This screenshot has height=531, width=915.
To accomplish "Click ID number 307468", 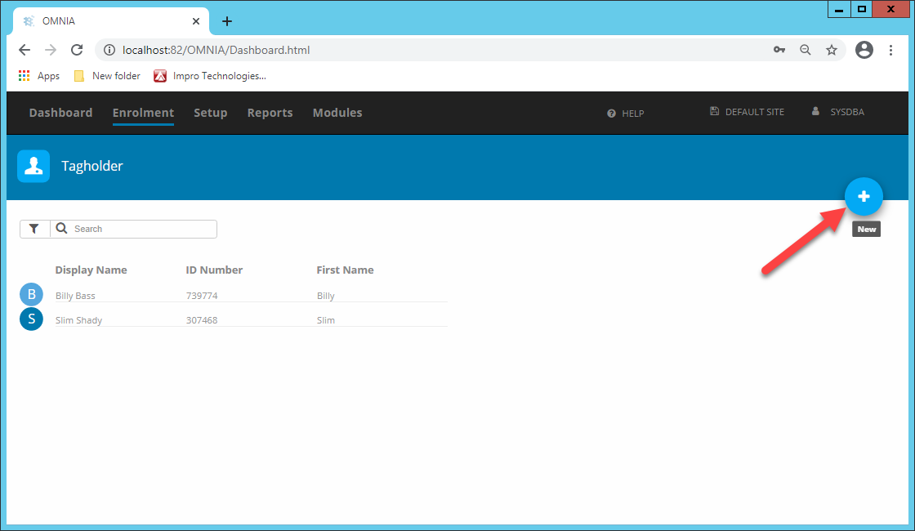I will click(202, 320).
